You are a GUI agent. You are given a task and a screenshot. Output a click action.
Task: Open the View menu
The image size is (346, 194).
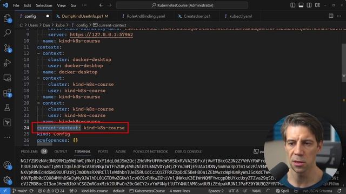pyautogui.click(x=61, y=5)
